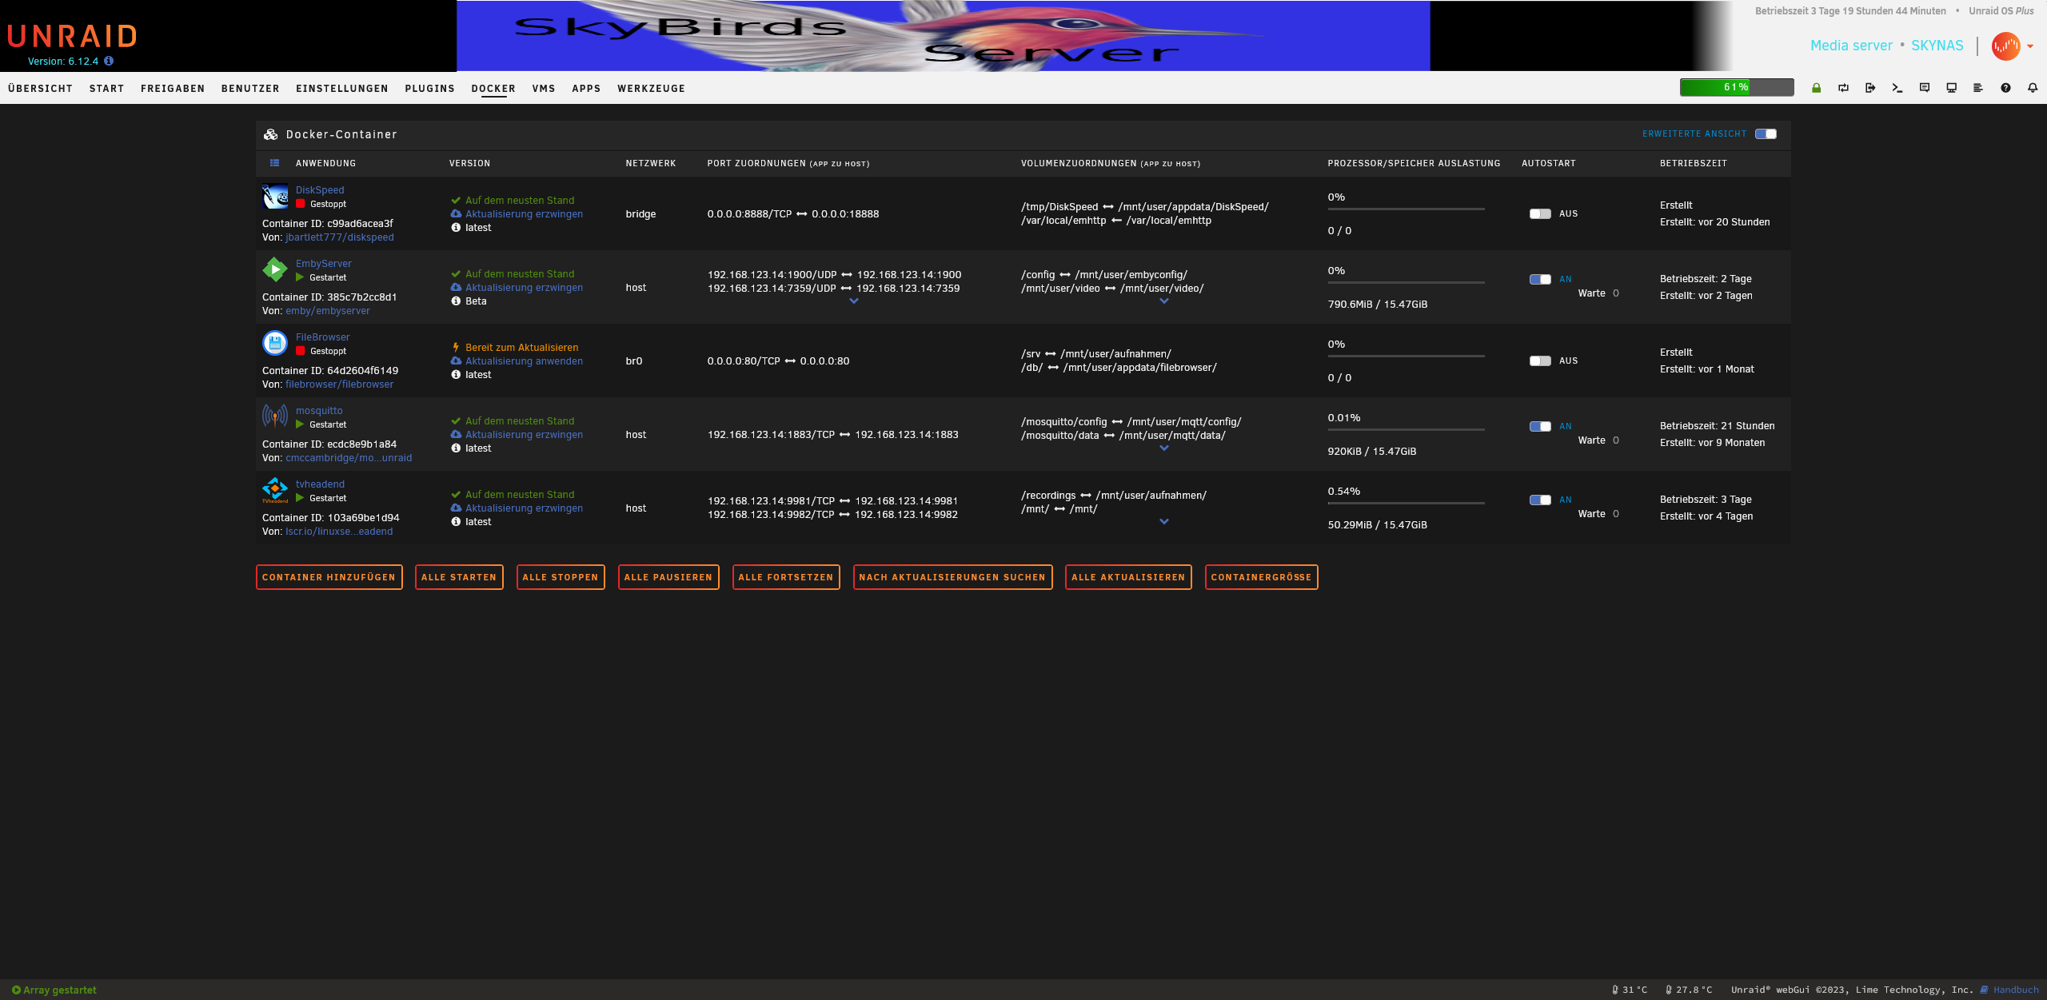Click the Handbuch book icon

point(1984,990)
